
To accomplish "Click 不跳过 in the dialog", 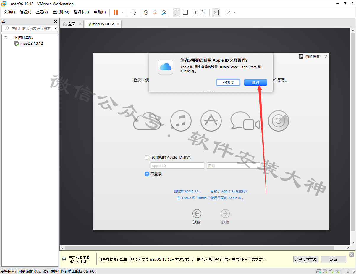I will coord(228,82).
